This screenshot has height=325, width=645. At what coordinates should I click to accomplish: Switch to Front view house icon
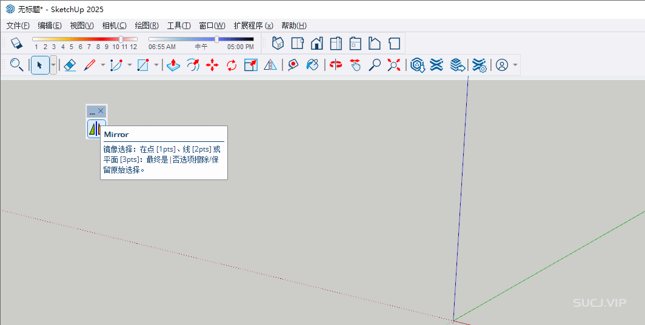point(316,43)
